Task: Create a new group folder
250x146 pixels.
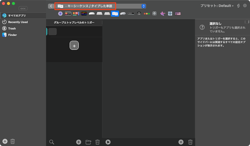Action: tap(88, 142)
